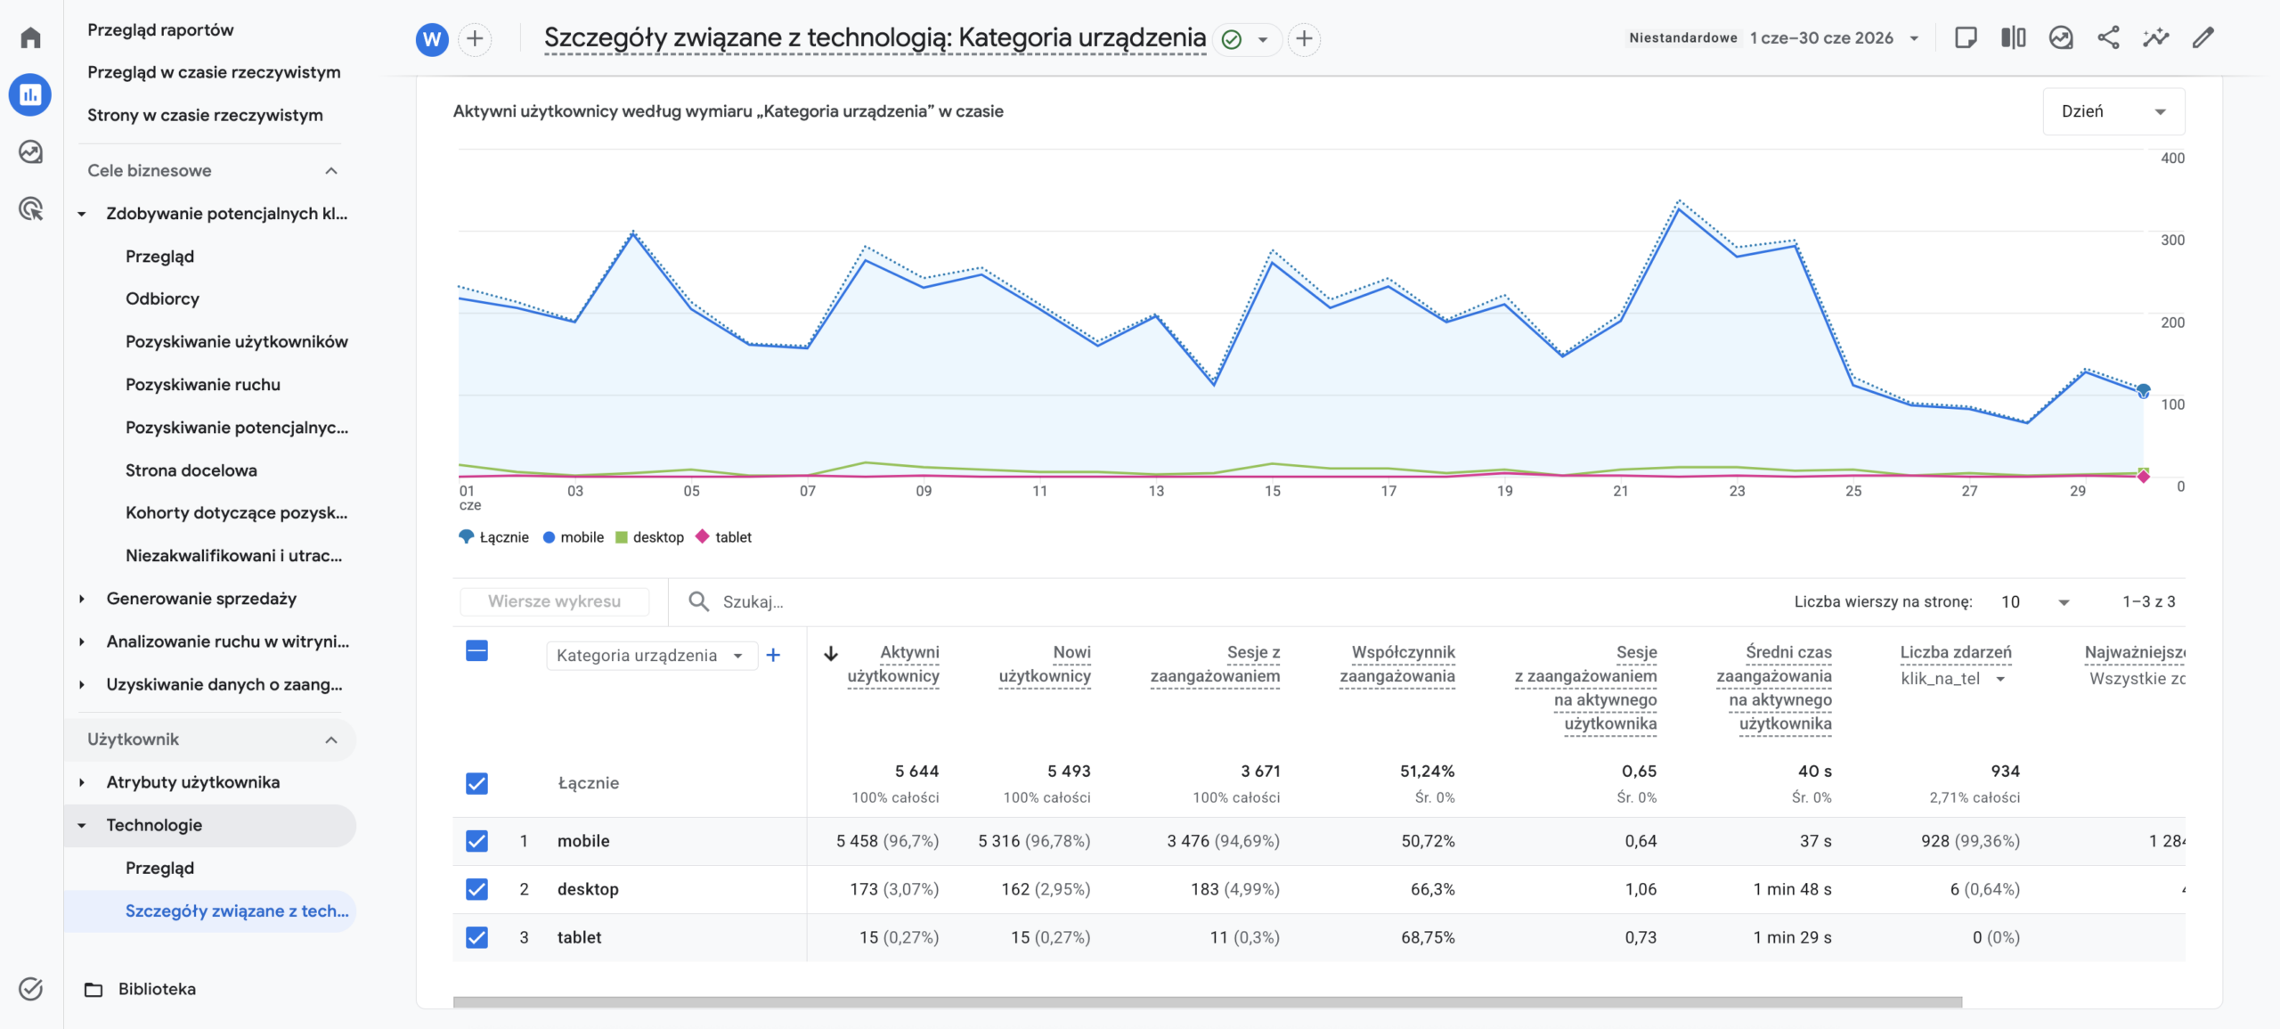This screenshot has width=2280, height=1029.
Task: Click Wiersze wykresu button
Action: [554, 602]
